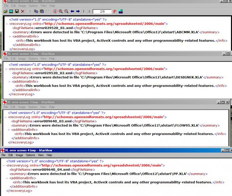Click the Paste clipboard icon
The height and width of the screenshot is (196, 232).
click(x=42, y=11)
